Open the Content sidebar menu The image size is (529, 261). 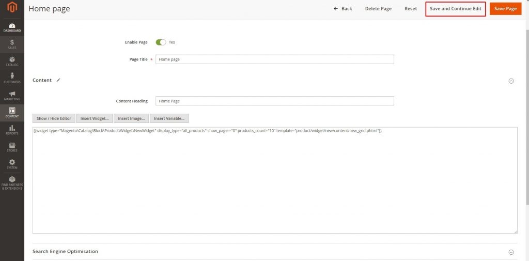(x=12, y=113)
